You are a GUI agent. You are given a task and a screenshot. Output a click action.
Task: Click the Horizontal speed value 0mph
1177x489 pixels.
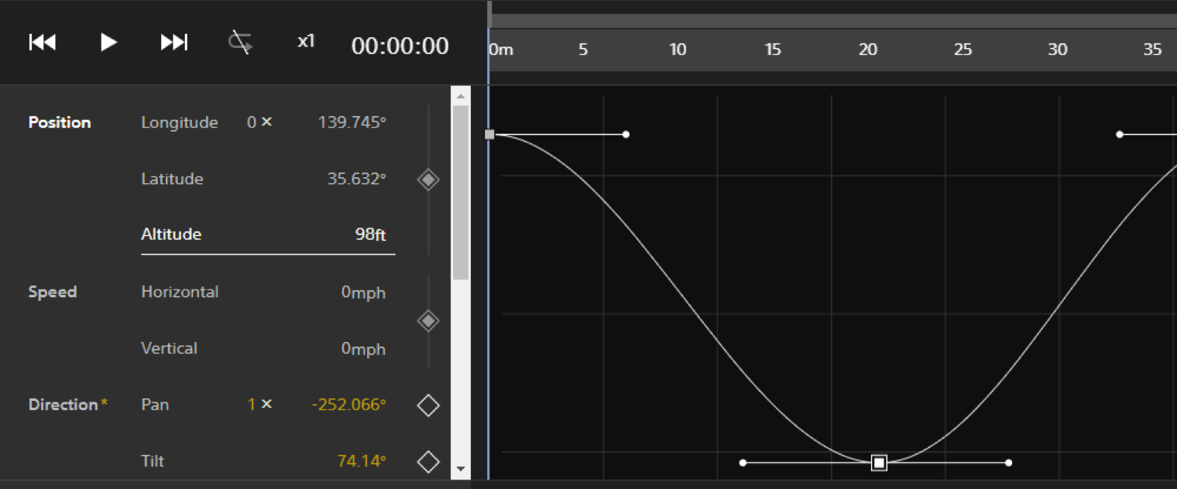(363, 292)
